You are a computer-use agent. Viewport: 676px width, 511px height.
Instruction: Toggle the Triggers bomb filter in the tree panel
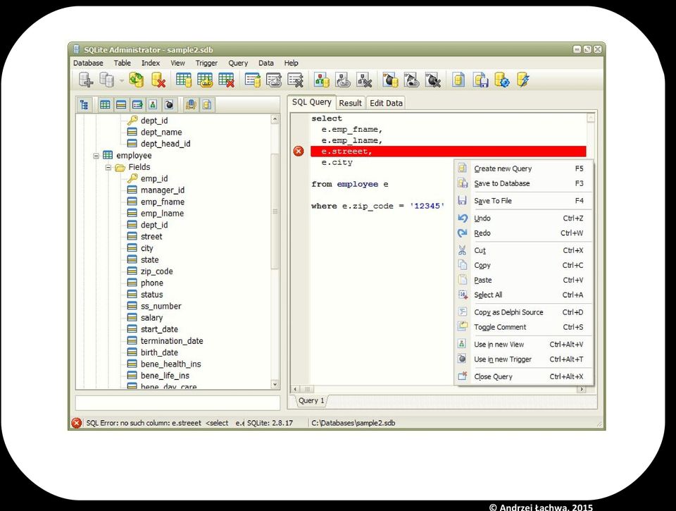click(169, 104)
